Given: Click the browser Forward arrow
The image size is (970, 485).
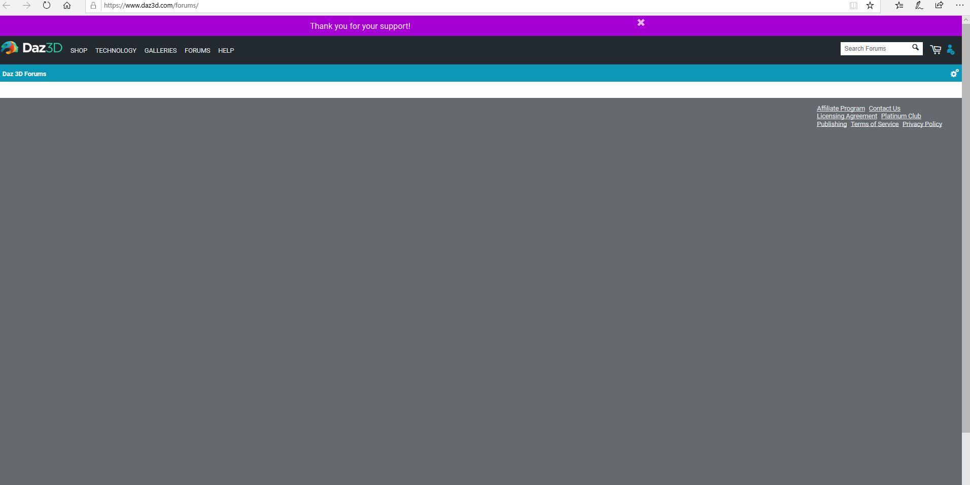Looking at the screenshot, I should 26,5.
